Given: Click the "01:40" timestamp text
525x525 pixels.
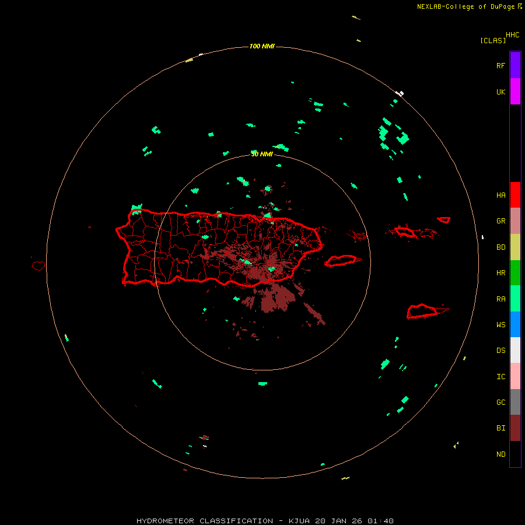Looking at the screenshot, I should pos(381,521).
